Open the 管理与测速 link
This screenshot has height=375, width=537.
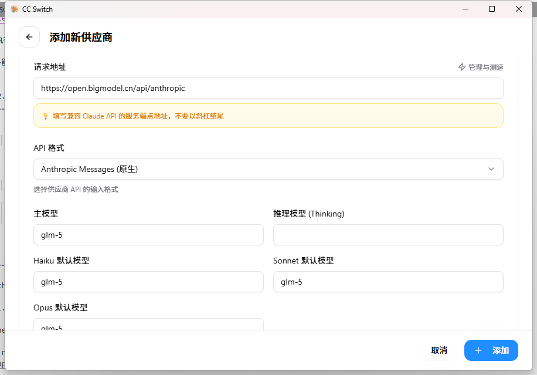485,67
